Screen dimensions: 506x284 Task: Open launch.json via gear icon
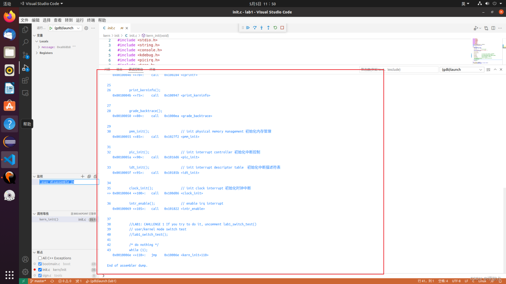point(86,28)
